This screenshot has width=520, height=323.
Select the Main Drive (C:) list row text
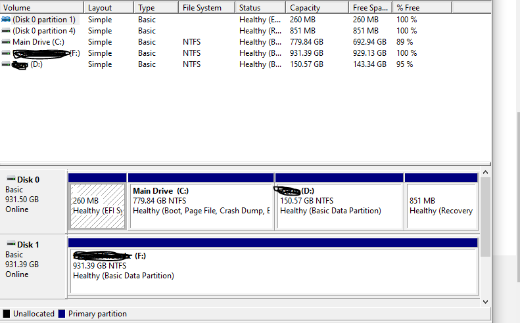coord(39,42)
